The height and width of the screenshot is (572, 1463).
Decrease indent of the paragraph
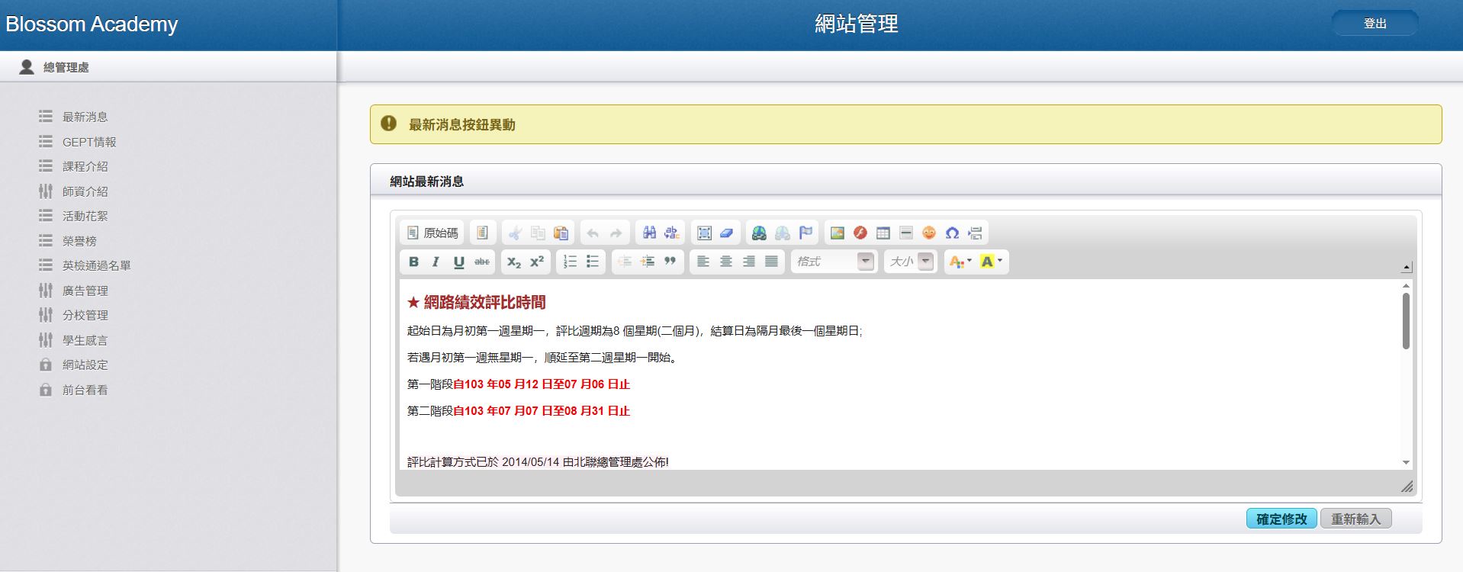(x=625, y=262)
